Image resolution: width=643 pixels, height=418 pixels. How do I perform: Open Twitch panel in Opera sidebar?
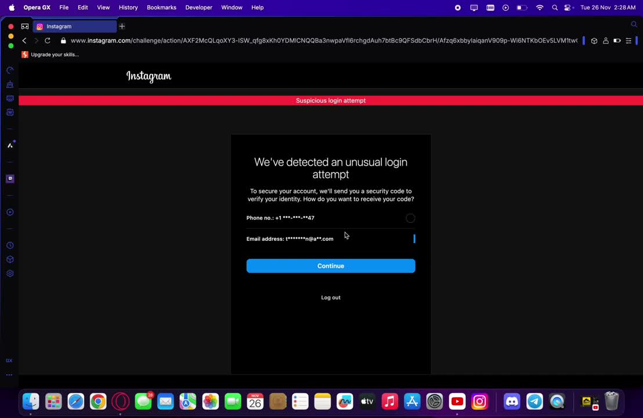click(x=10, y=178)
